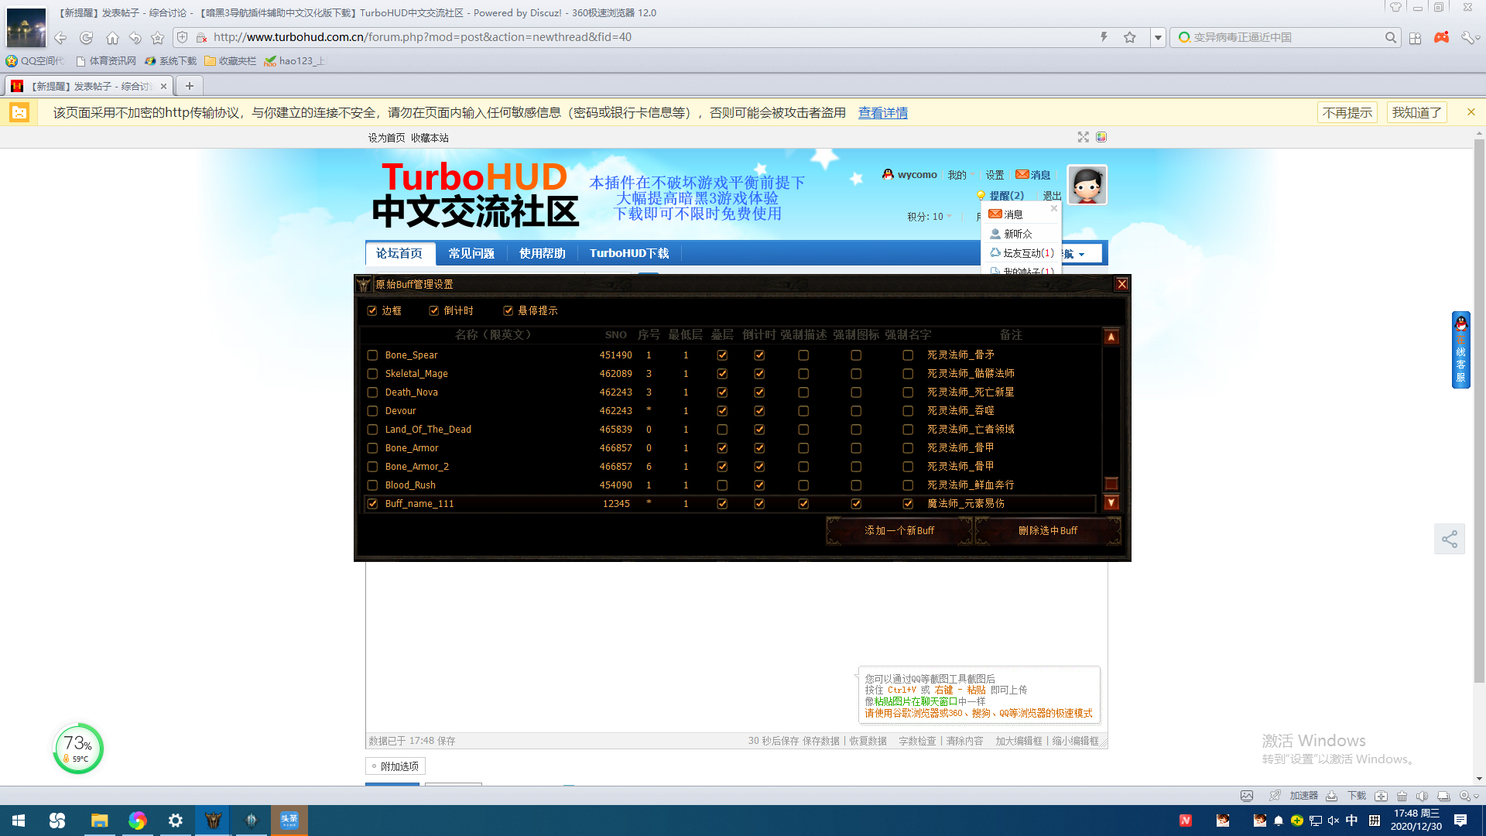The width and height of the screenshot is (1486, 836).
Task: Expand the 积分: 10 dropdown arrow
Action: point(950,217)
